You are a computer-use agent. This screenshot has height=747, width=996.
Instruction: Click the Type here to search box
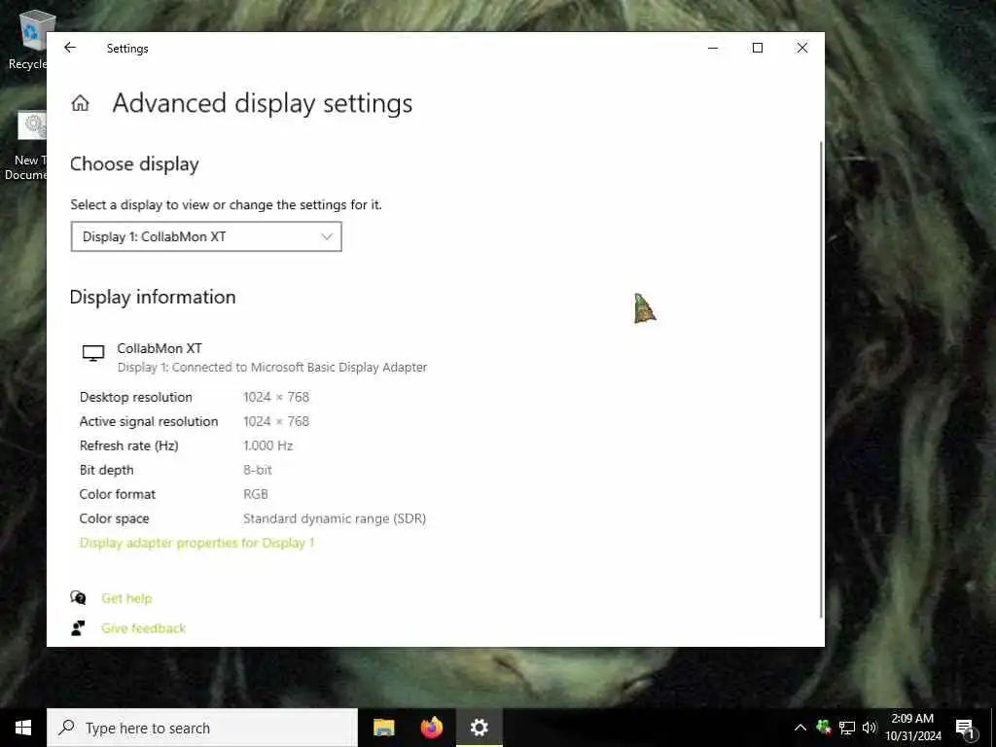point(202,728)
